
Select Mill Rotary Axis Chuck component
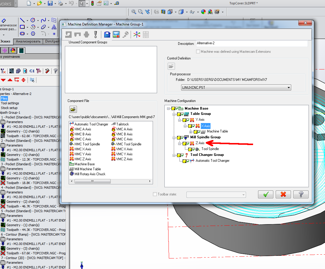coord(88,174)
